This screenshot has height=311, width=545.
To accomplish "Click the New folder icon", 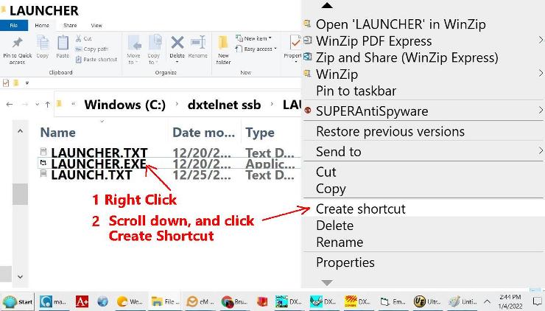I will (223, 43).
